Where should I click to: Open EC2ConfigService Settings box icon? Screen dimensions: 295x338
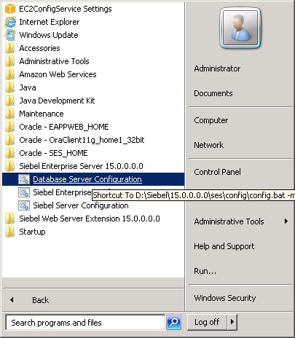click(x=10, y=9)
